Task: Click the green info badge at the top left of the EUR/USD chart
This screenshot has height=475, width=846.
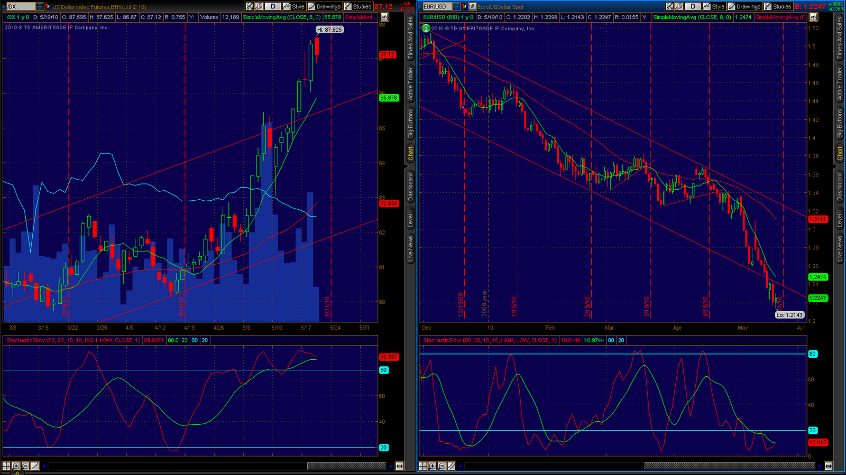Action: pos(426,28)
